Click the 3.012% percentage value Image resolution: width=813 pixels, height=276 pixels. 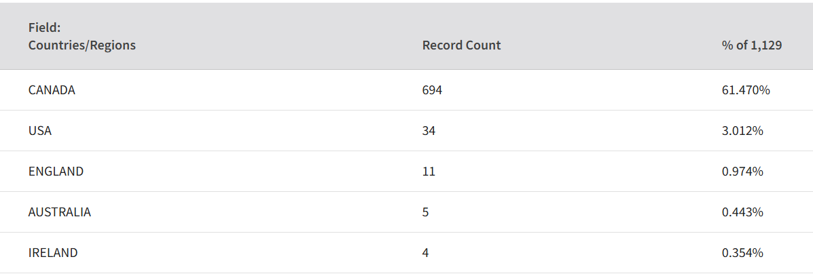click(742, 131)
